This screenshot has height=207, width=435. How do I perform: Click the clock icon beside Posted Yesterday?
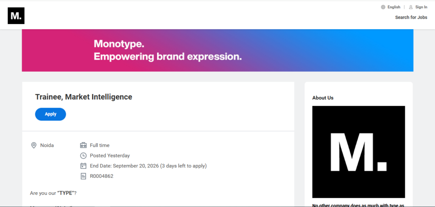83,156
